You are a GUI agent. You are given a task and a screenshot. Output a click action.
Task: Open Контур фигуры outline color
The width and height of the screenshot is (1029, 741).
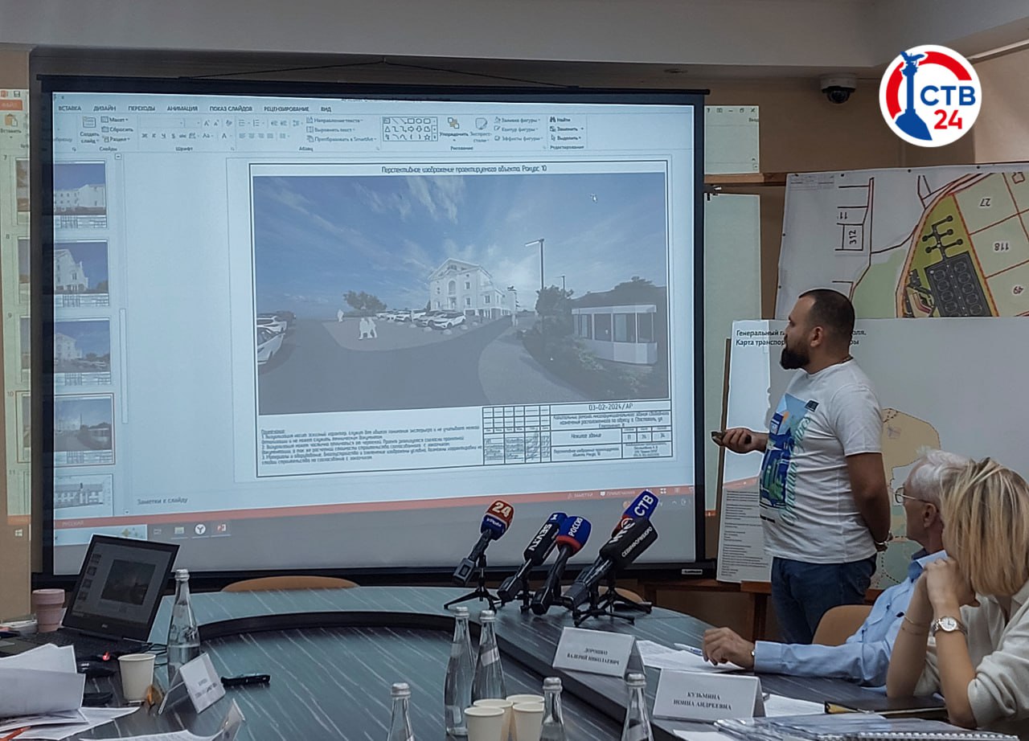(x=515, y=129)
